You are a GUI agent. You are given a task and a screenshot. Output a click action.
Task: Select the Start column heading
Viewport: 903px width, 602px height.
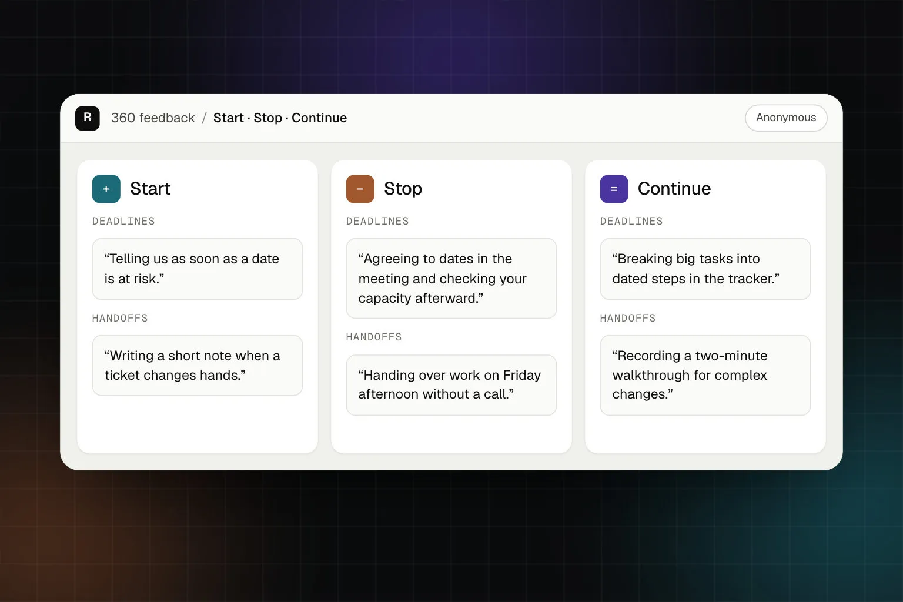coord(150,189)
